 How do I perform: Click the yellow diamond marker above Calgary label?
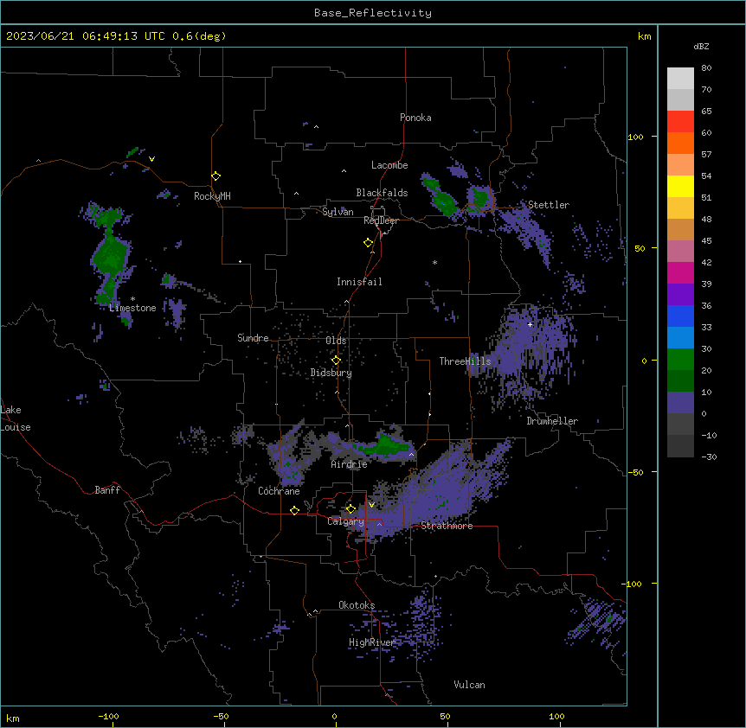pos(350,509)
